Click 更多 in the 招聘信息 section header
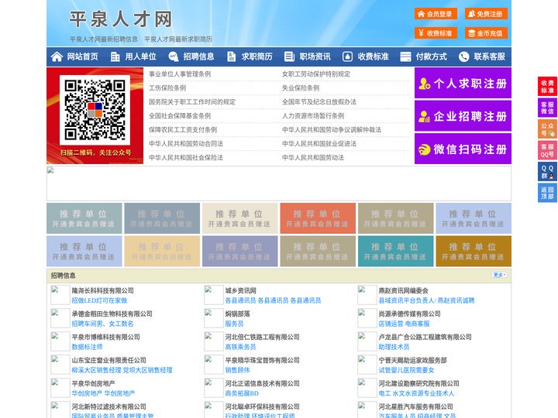This screenshot has height=418, width=558. point(499,275)
